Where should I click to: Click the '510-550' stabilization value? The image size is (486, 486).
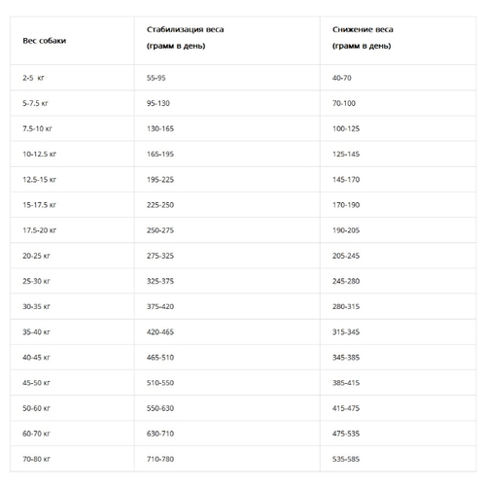[x=160, y=383]
